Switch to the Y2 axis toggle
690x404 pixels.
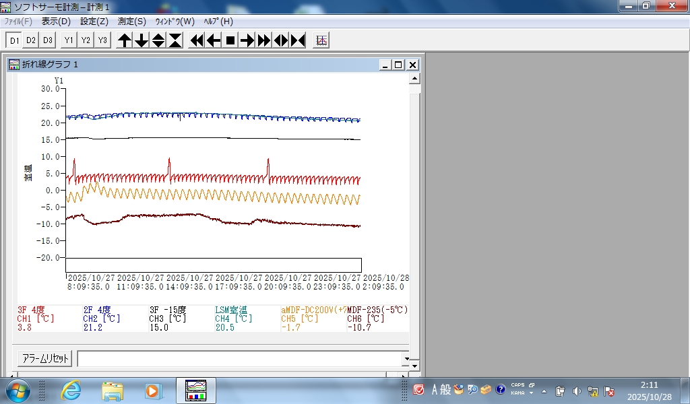(x=86, y=40)
